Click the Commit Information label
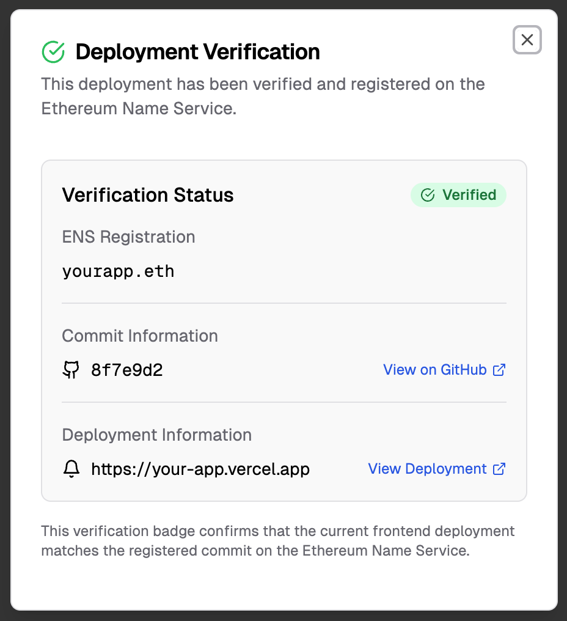 pos(140,336)
